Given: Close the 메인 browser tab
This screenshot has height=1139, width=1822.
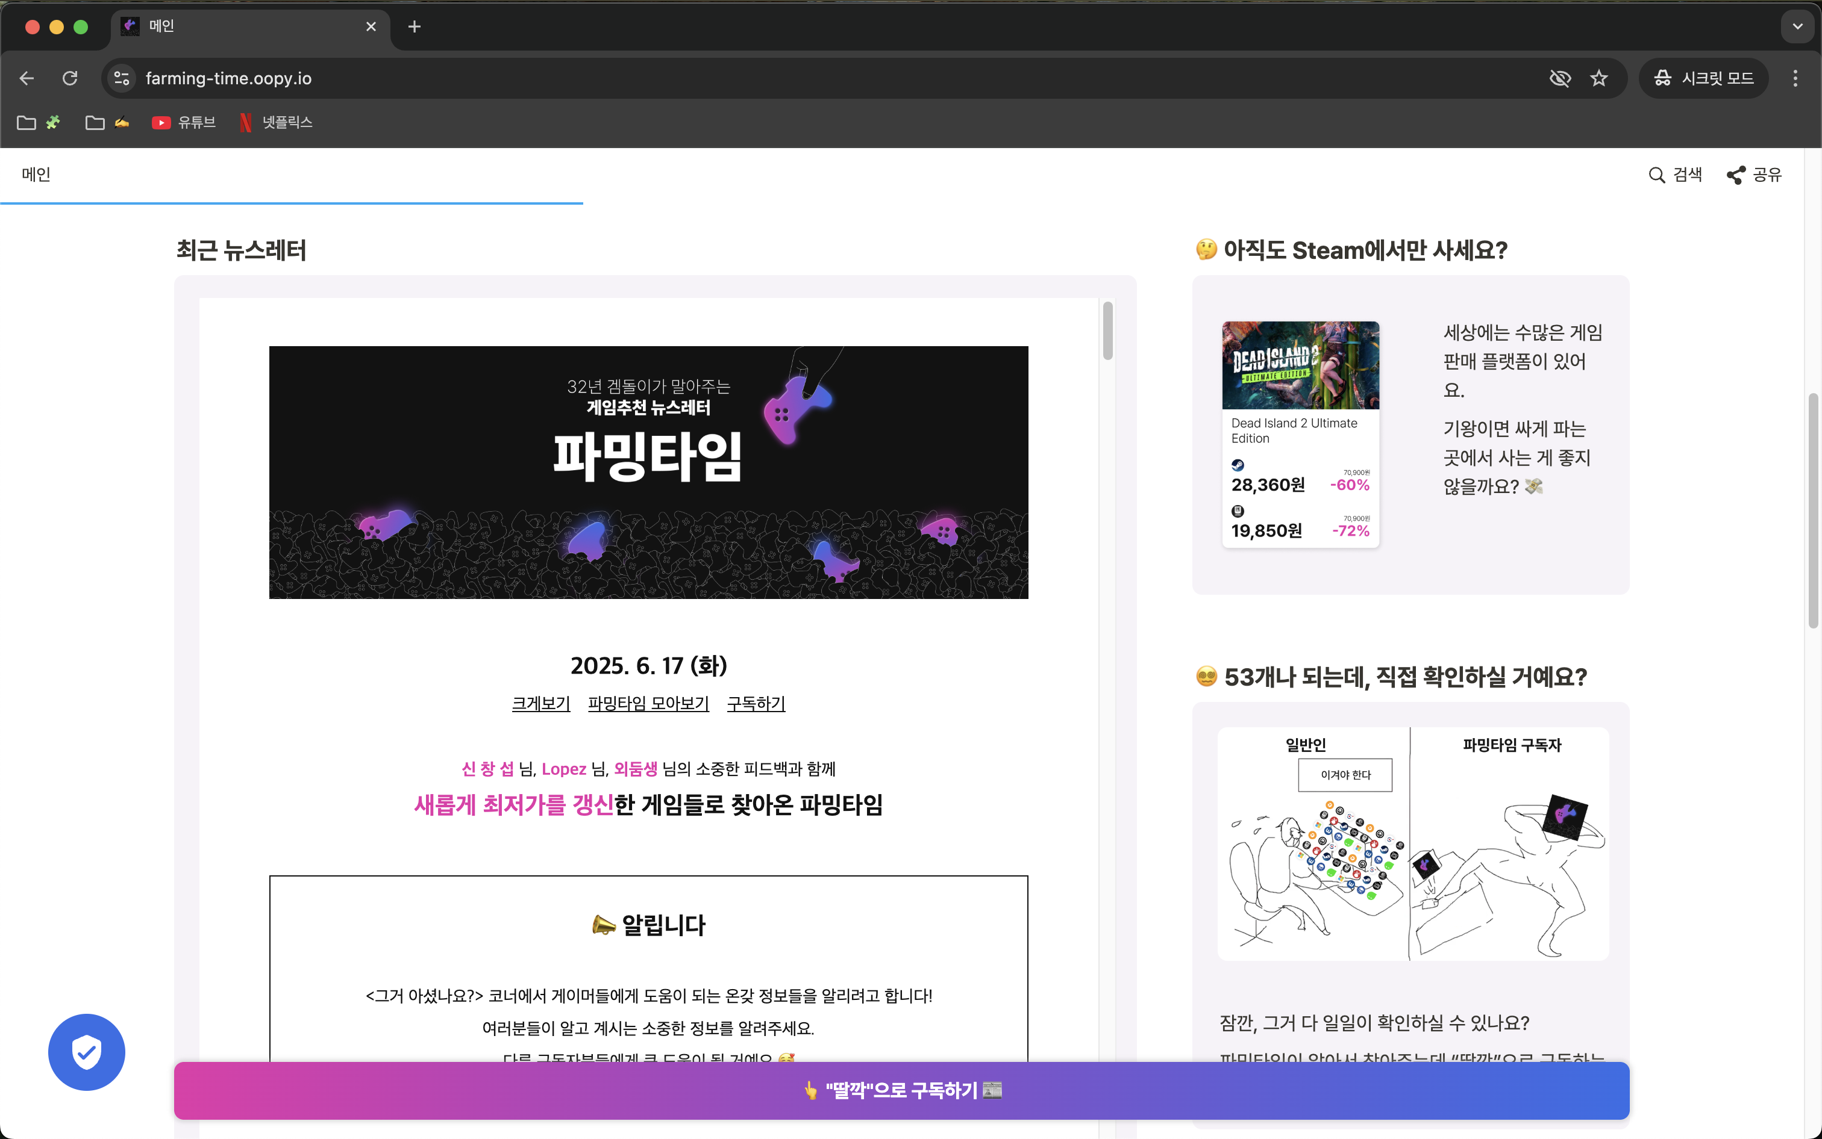Looking at the screenshot, I should [371, 26].
